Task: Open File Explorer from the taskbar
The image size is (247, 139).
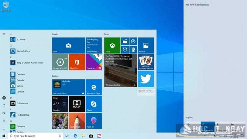Action: coord(83,136)
